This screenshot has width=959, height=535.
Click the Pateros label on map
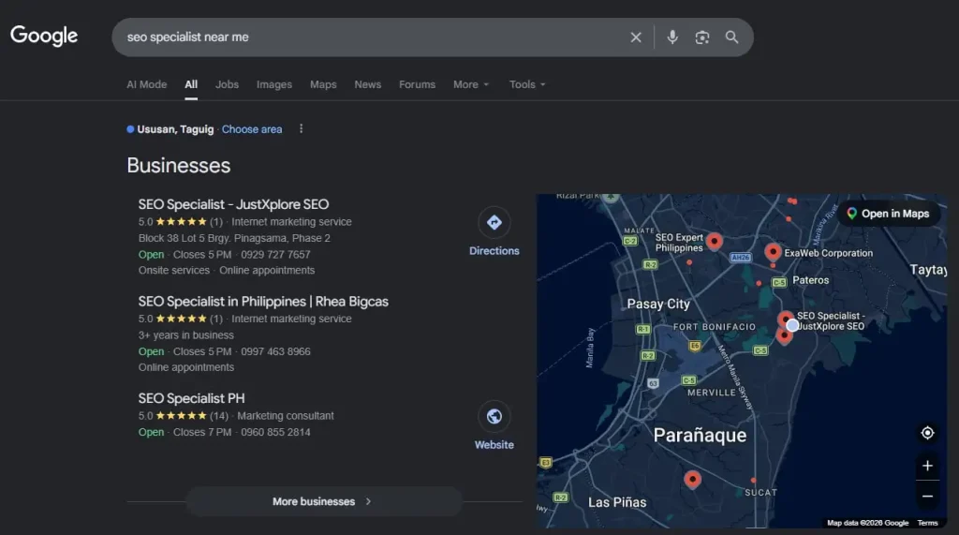(x=810, y=280)
